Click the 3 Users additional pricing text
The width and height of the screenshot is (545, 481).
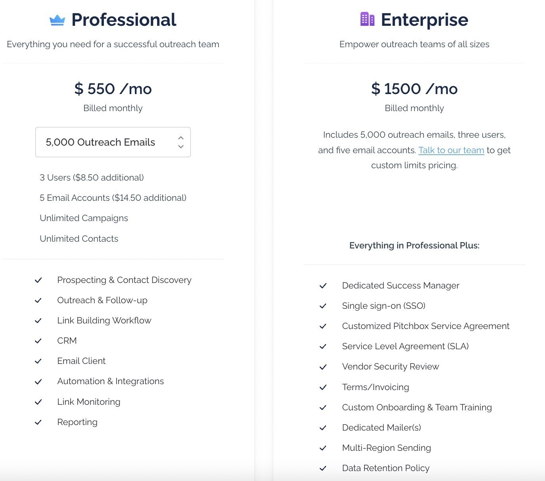coord(92,177)
